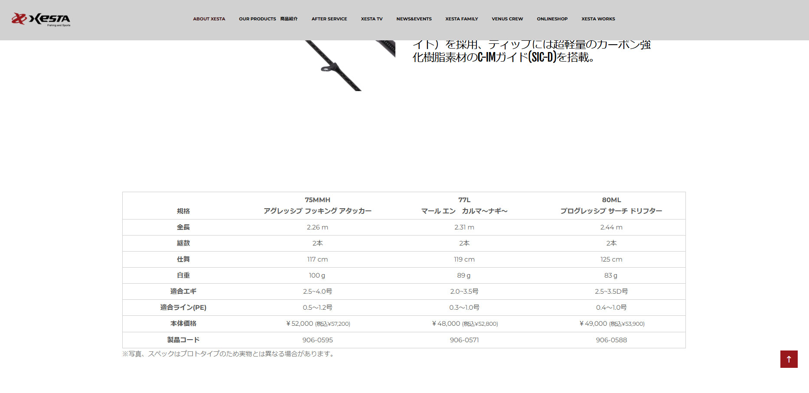
Task: Click the 2.26 m length value
Action: (x=317, y=227)
